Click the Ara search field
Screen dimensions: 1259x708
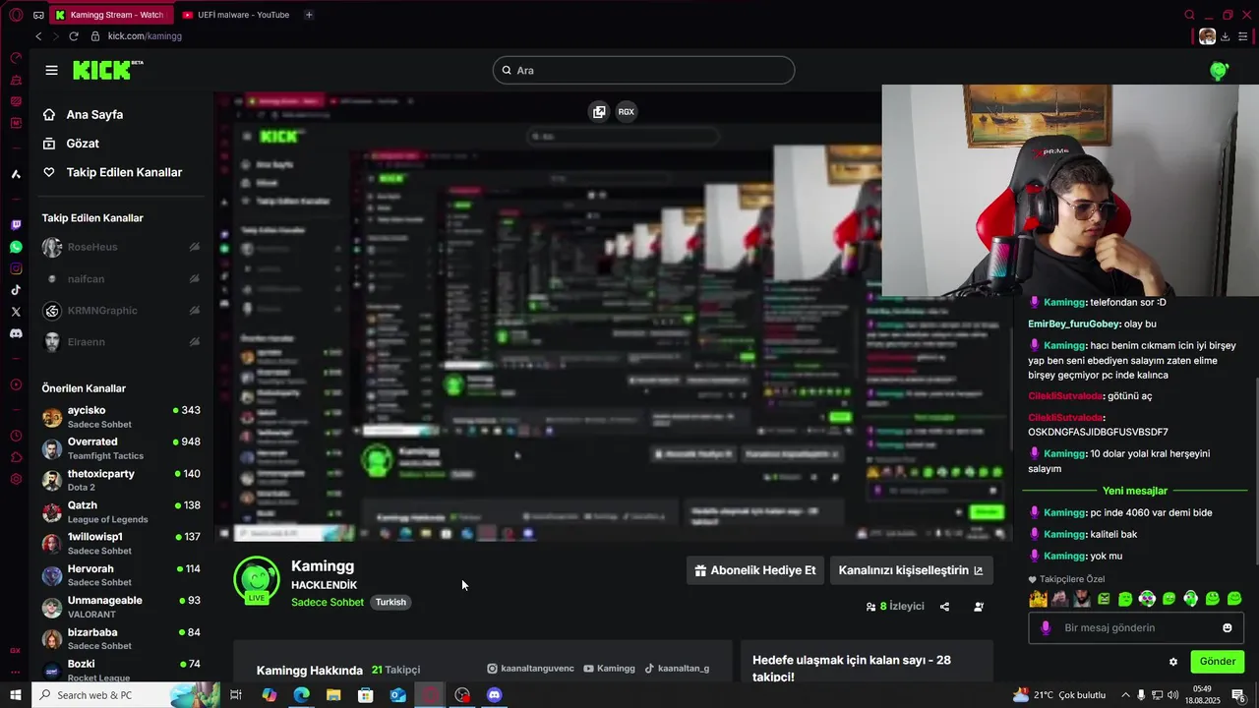[643, 70]
